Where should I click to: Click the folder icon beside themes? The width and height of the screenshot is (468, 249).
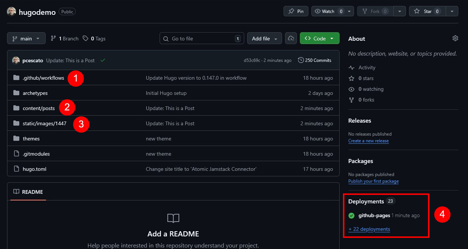(x=16, y=139)
